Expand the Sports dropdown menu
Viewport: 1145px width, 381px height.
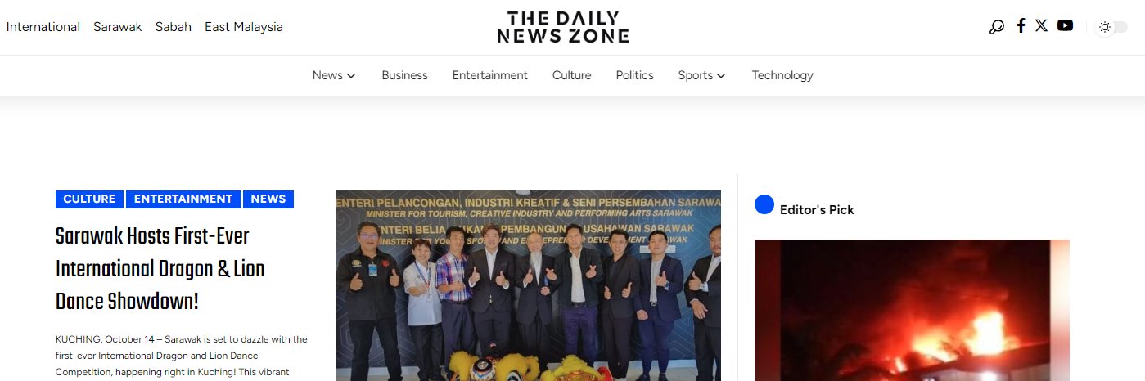pos(701,75)
